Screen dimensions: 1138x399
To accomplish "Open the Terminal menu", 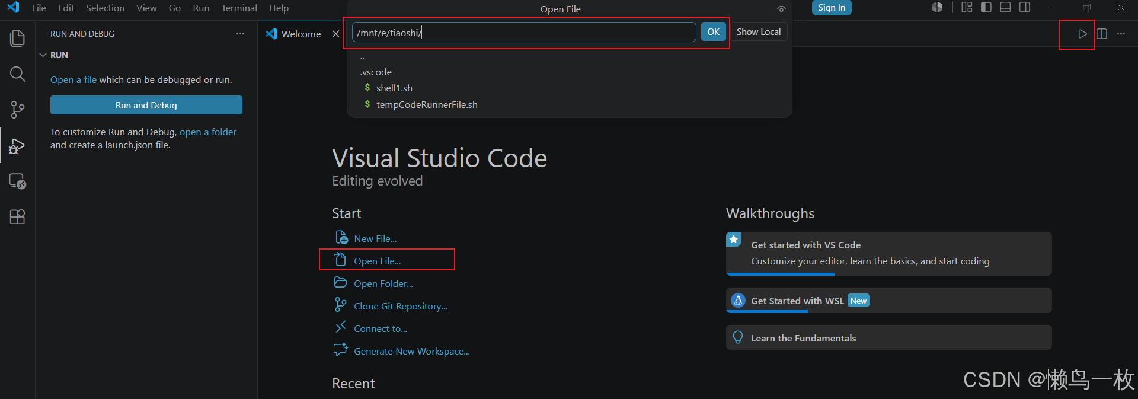I will pyautogui.click(x=239, y=8).
